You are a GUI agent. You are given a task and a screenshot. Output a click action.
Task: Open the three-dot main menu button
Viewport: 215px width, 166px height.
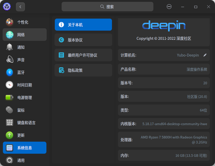tap(169, 7)
